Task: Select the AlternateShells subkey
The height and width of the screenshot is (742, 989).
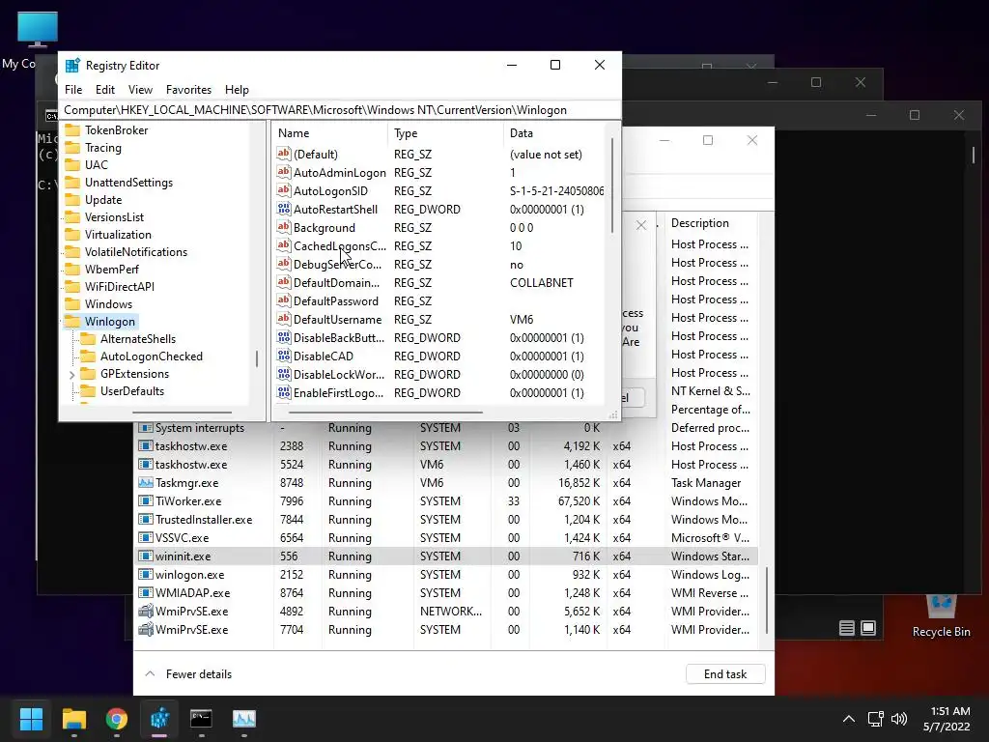Action: [x=137, y=339]
